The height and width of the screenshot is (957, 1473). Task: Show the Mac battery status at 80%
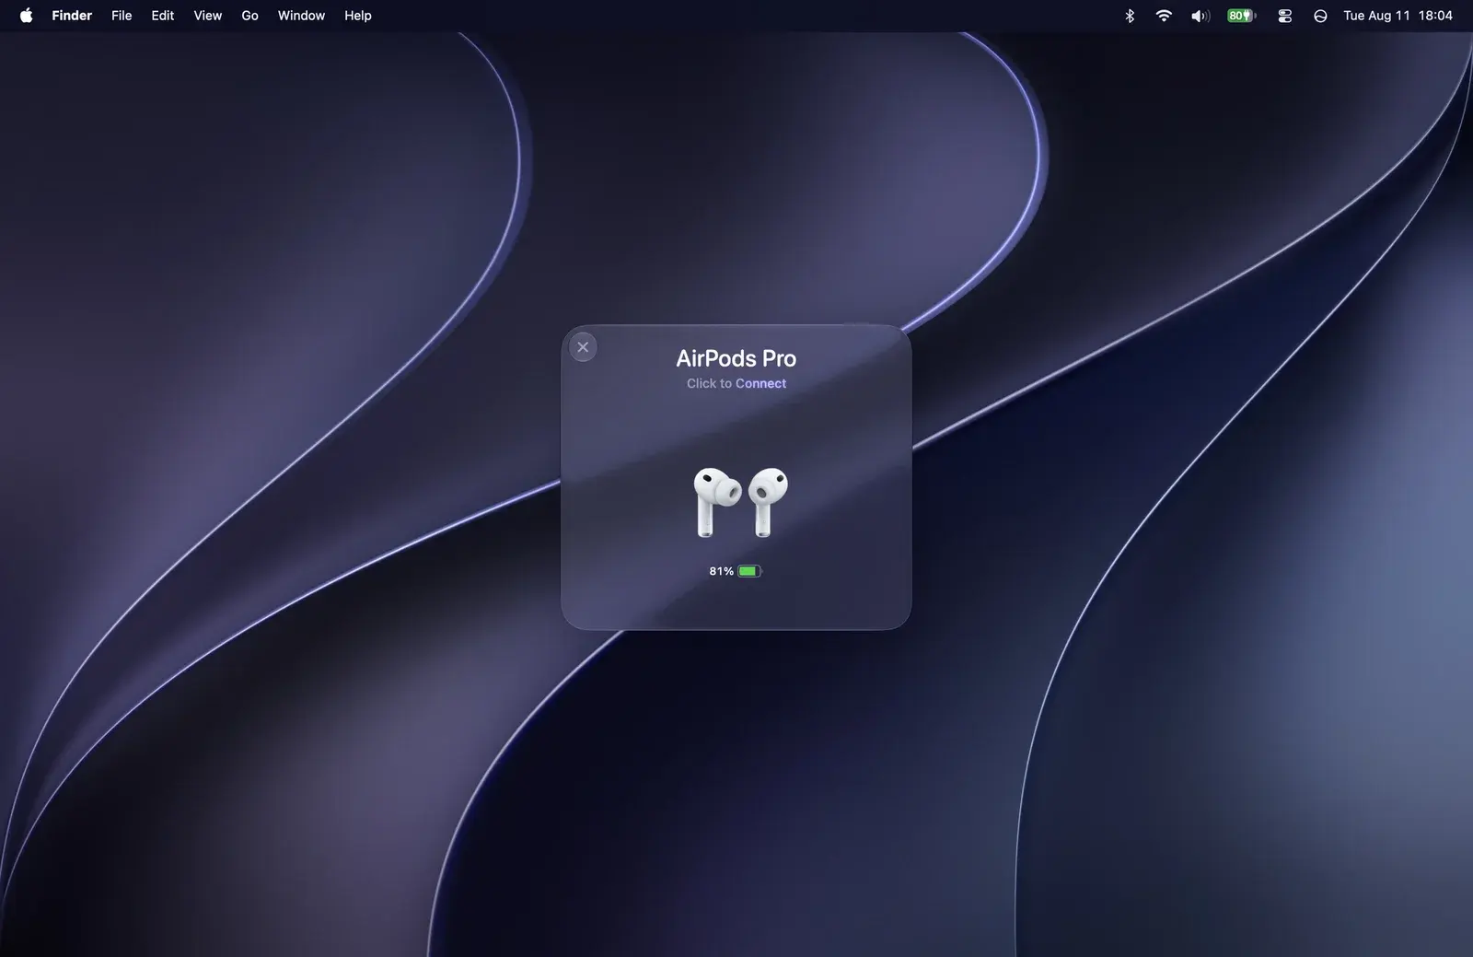pyautogui.click(x=1241, y=16)
